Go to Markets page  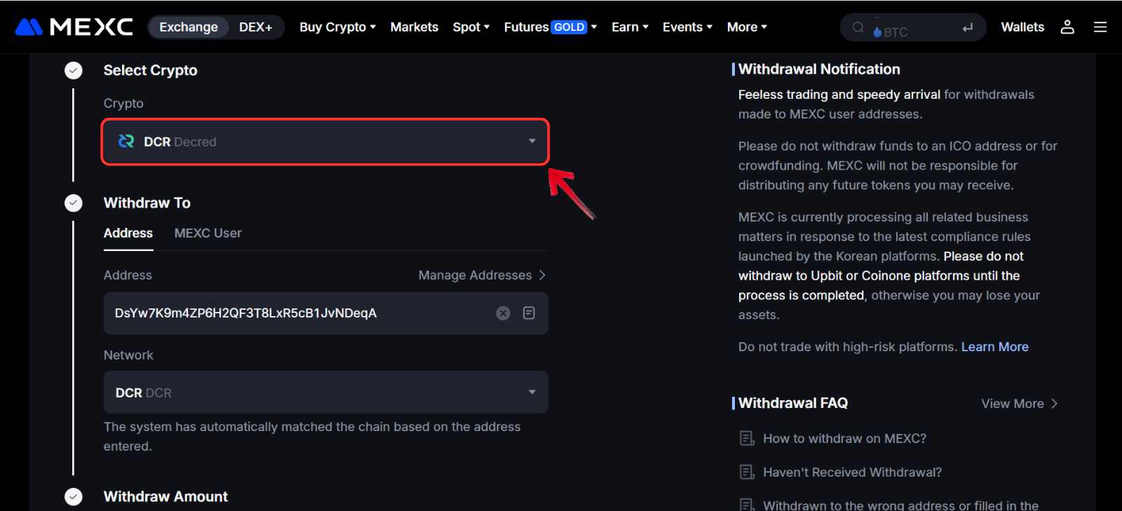[x=414, y=27]
